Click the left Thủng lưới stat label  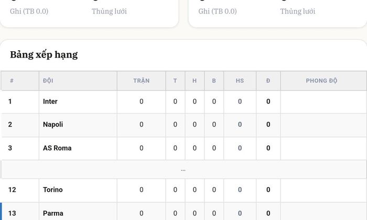[x=109, y=11]
